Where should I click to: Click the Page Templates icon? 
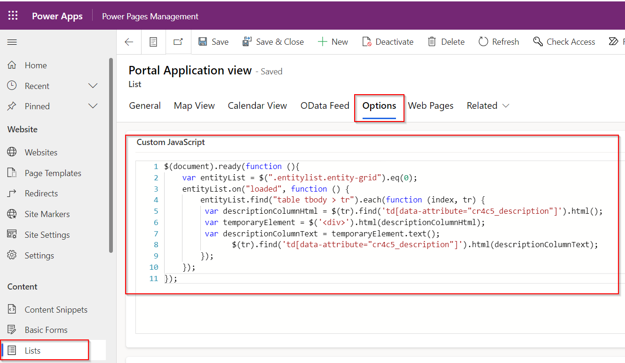point(12,173)
